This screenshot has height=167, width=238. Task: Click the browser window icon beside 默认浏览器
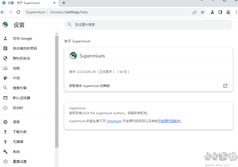(5, 98)
